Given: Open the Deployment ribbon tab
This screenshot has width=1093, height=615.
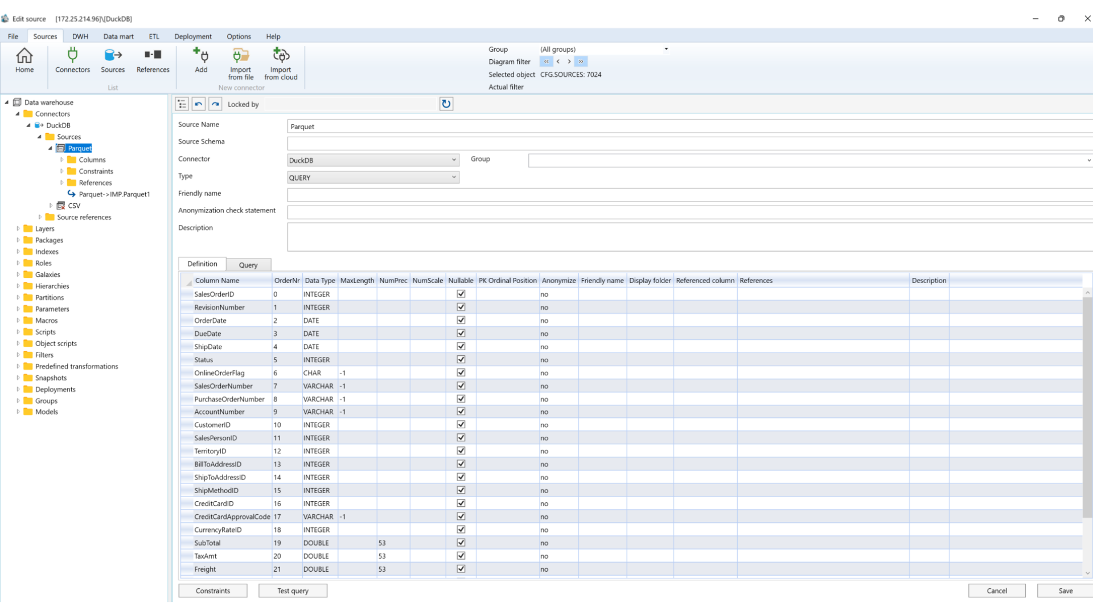Looking at the screenshot, I should 192,36.
